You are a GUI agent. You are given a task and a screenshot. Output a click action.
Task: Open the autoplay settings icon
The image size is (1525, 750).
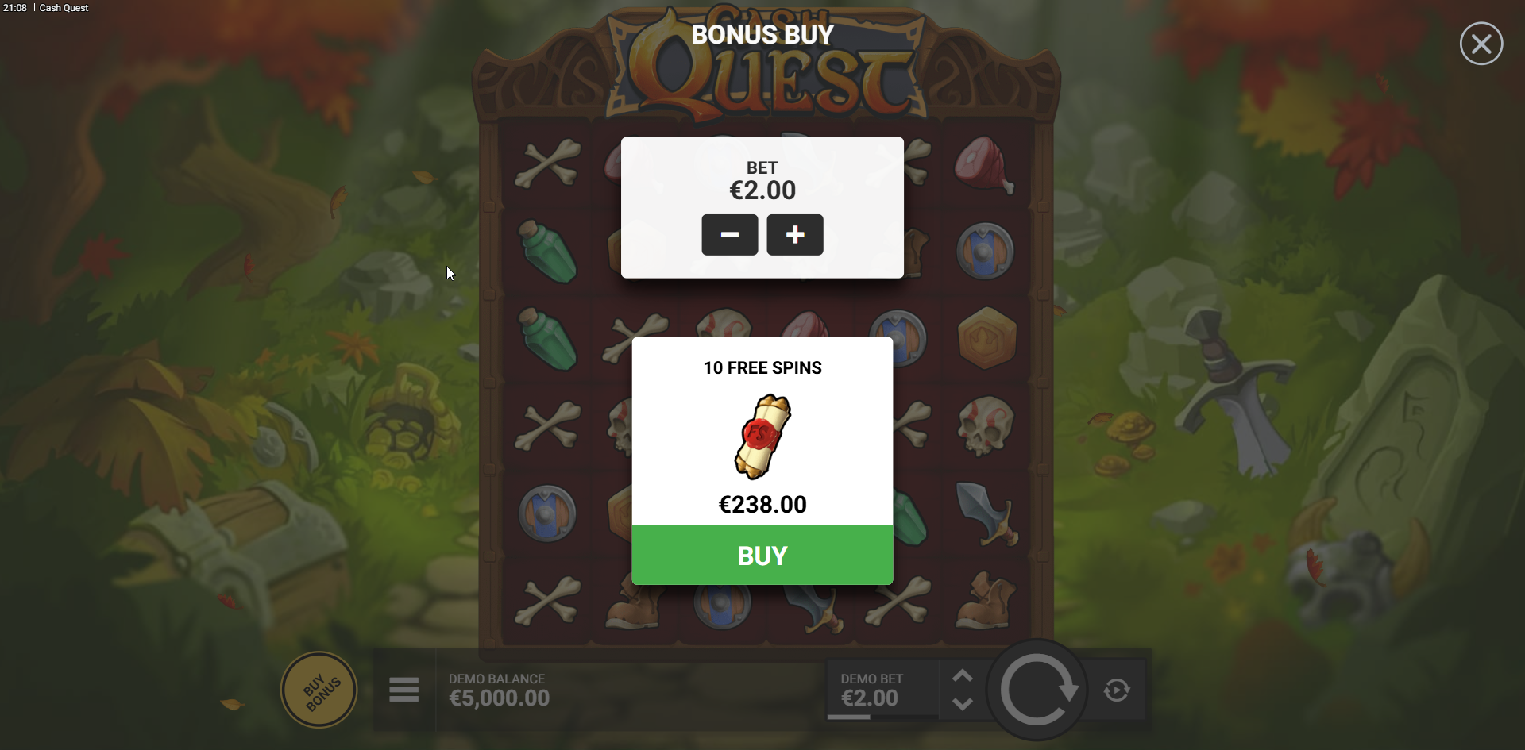coord(1117,690)
